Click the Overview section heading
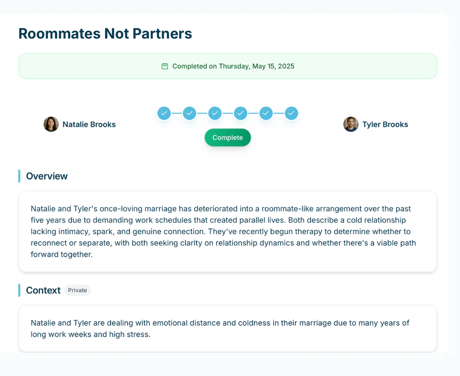Image resolution: width=460 pixels, height=376 pixels. [47, 176]
